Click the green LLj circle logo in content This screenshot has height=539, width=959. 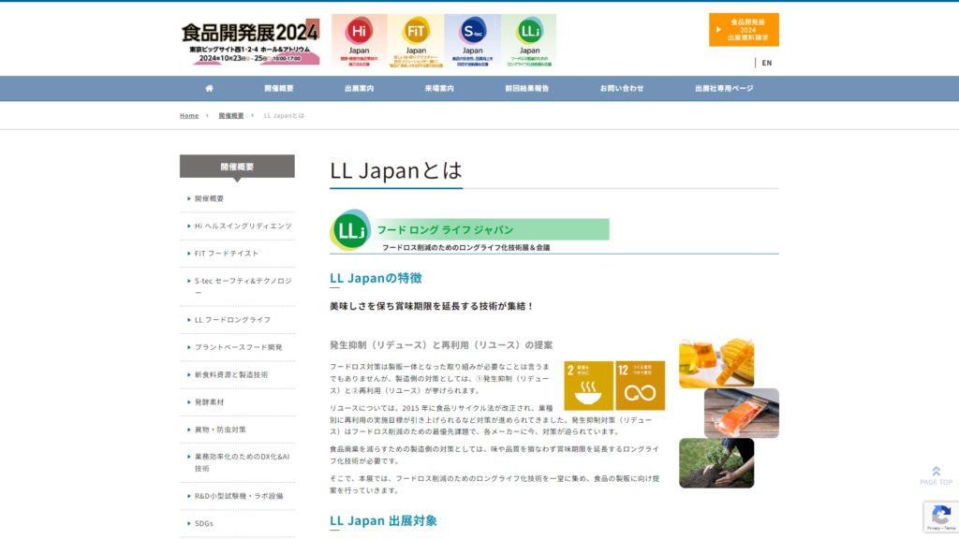click(350, 230)
